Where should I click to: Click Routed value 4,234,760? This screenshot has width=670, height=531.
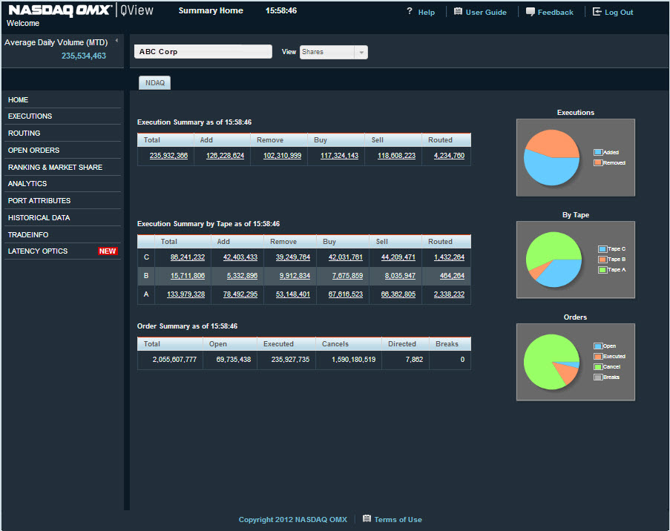tap(449, 156)
